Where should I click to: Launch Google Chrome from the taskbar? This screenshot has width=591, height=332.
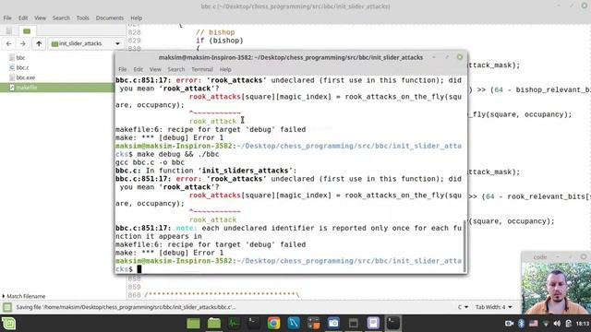[274, 324]
